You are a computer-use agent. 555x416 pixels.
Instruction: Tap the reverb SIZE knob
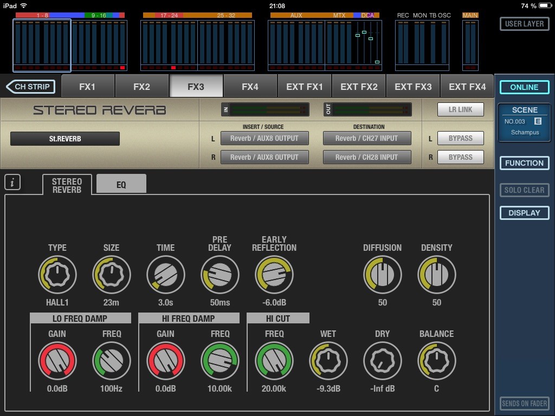112,275
